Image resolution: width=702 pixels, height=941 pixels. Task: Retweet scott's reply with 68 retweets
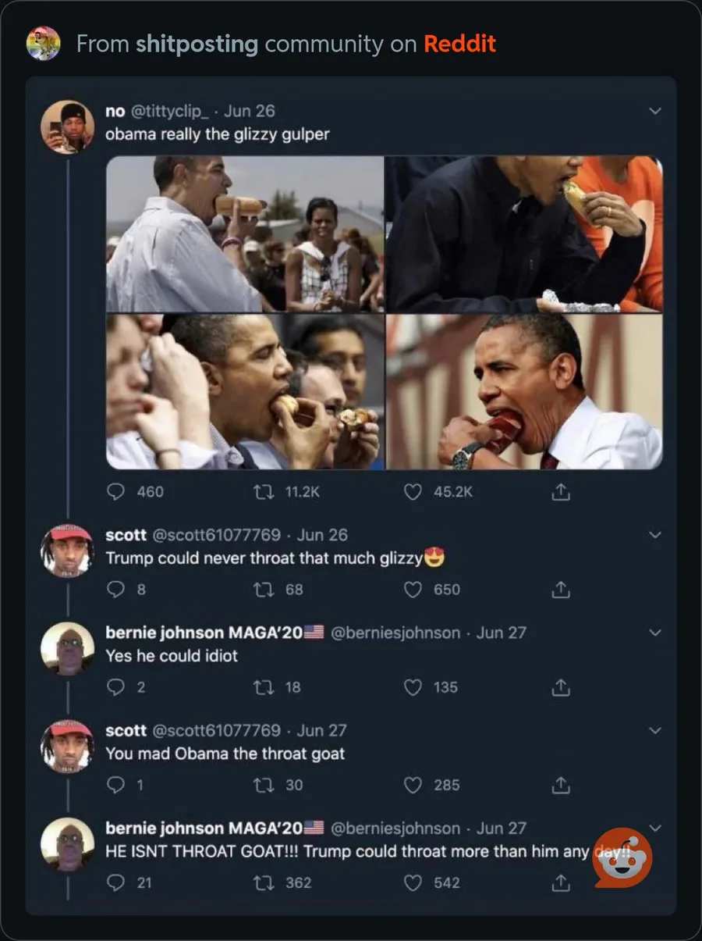[264, 590]
